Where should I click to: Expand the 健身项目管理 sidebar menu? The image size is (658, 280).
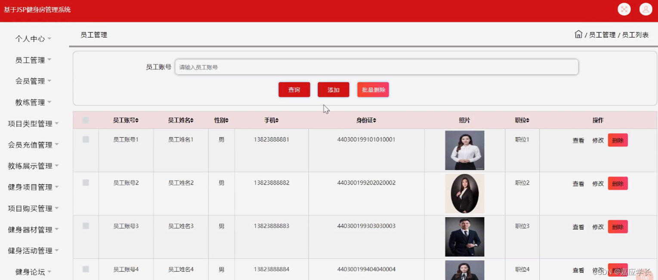pos(33,187)
